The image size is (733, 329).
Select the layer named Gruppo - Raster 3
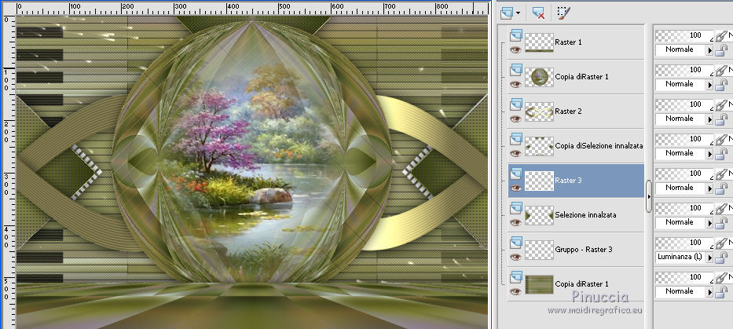584,250
